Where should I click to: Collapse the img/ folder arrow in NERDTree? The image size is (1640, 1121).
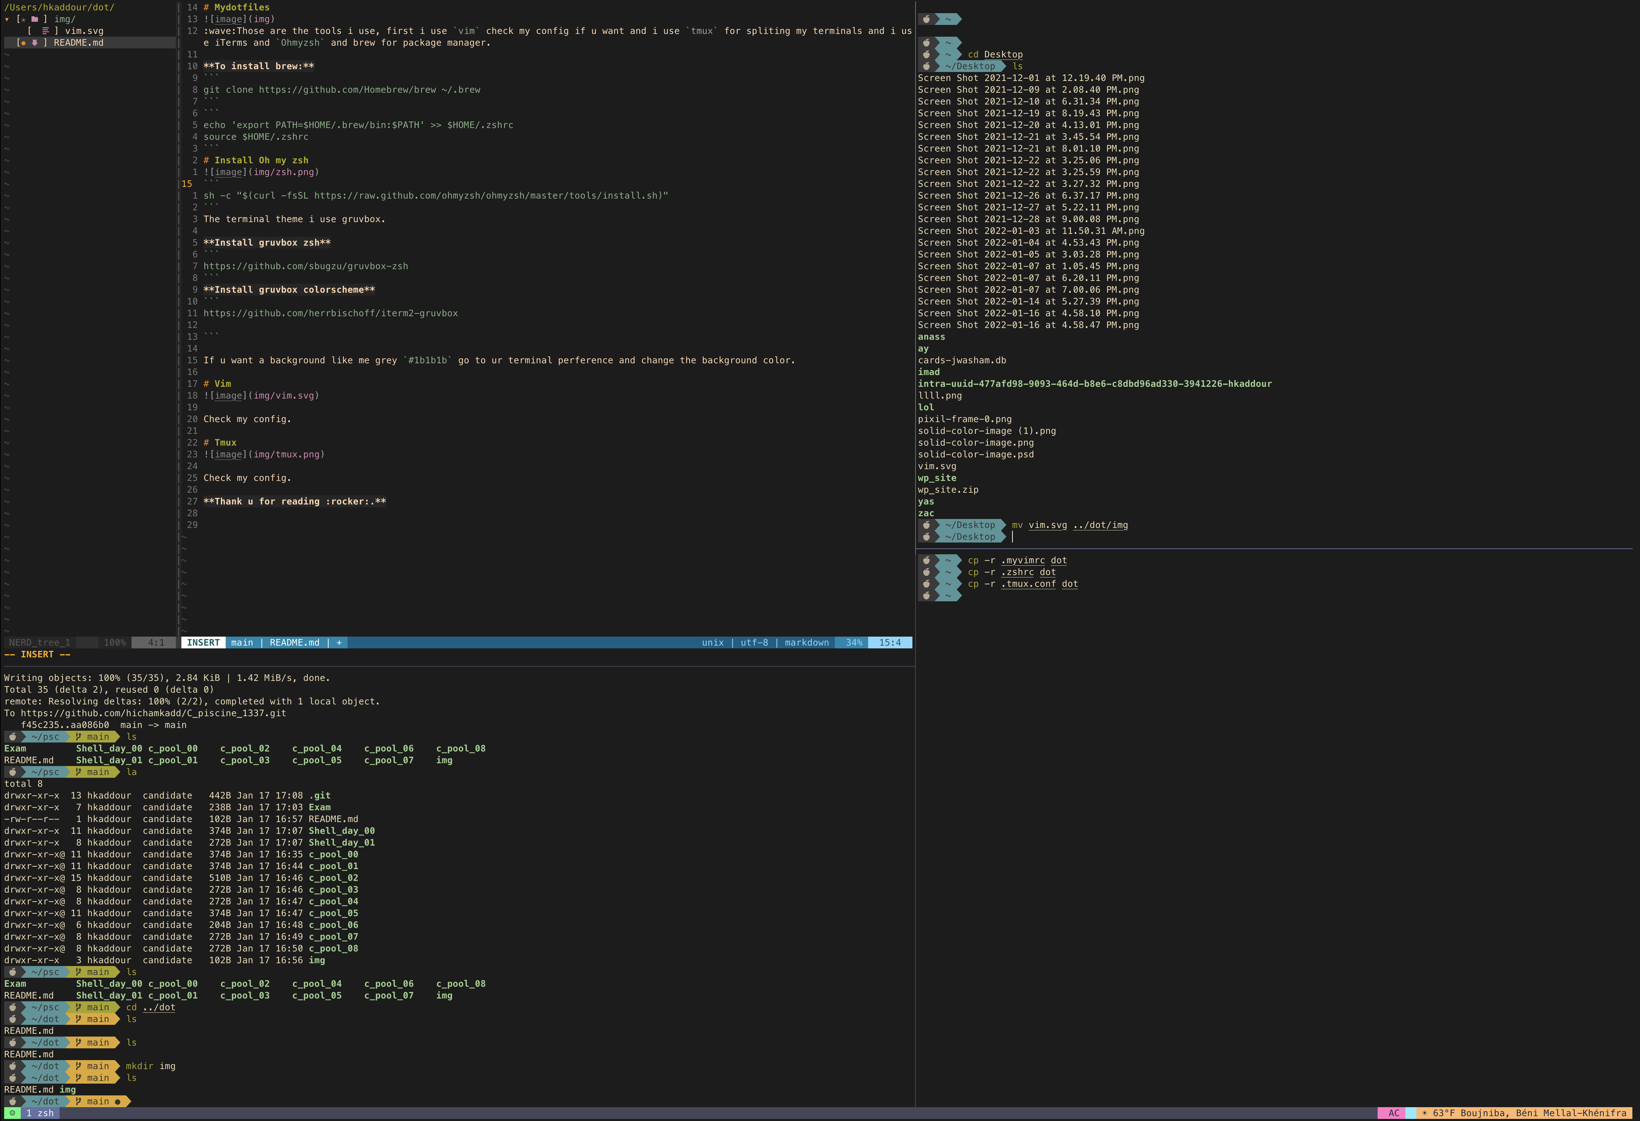7,19
